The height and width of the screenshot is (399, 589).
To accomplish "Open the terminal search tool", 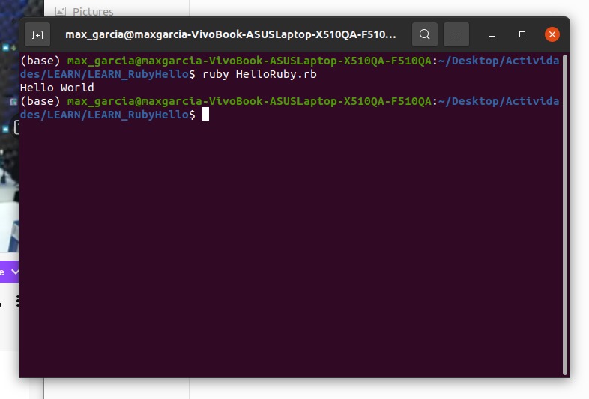I will 424,34.
